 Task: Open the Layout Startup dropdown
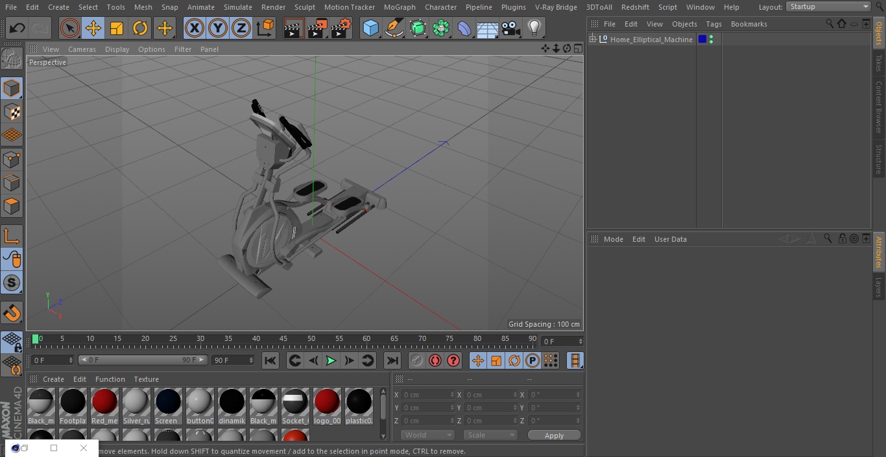[828, 6]
